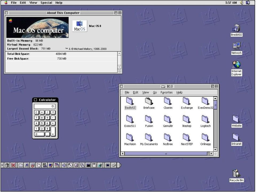Click the divide key on the Calculator
Image resolution: width=256 pixels, height=192 pixels.
[47, 112]
